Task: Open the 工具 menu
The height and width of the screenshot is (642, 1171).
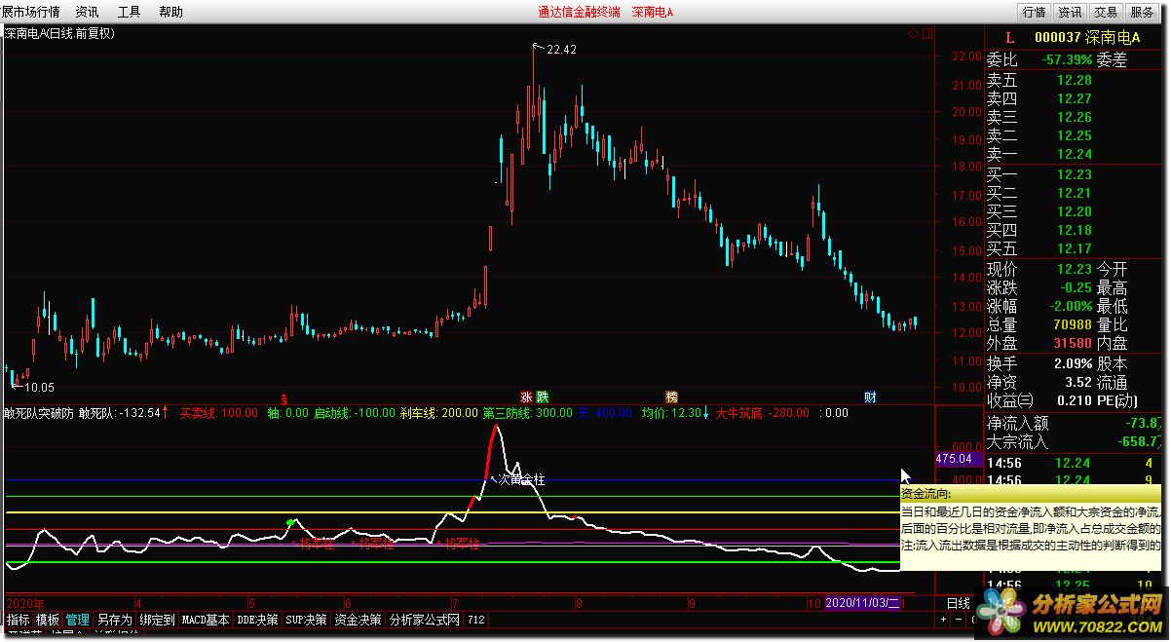Action: pyautogui.click(x=129, y=12)
